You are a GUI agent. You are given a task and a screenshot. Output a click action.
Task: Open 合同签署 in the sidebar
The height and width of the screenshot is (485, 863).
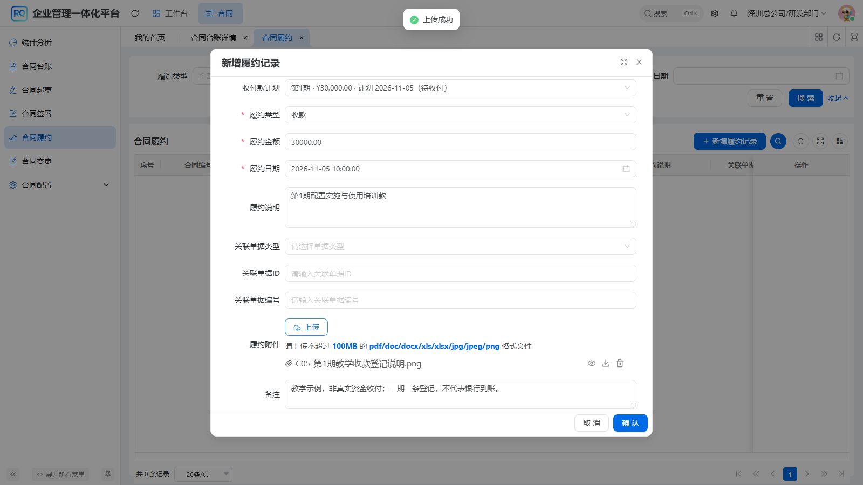click(60, 114)
